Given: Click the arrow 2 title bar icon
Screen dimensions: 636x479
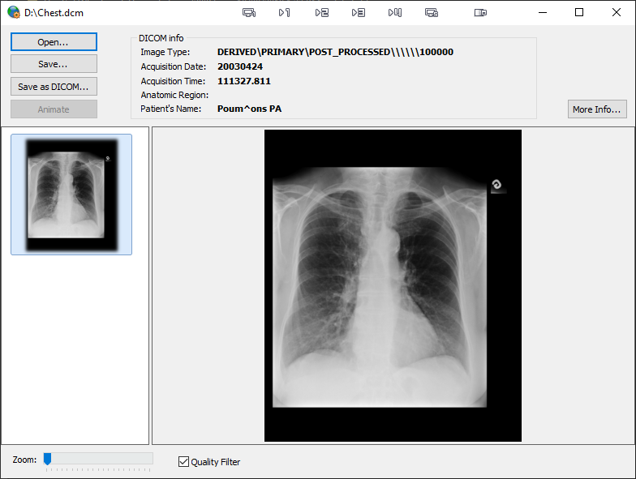Looking at the screenshot, I should coord(321,13).
